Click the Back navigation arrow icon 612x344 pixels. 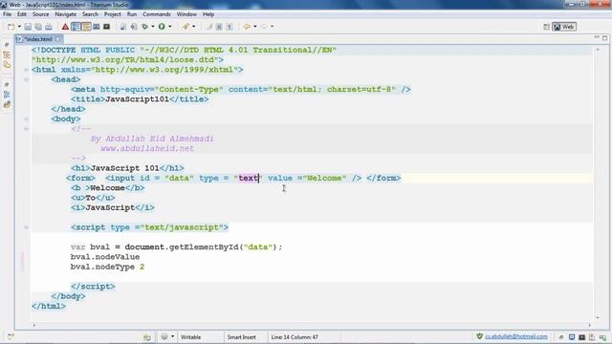(247, 27)
